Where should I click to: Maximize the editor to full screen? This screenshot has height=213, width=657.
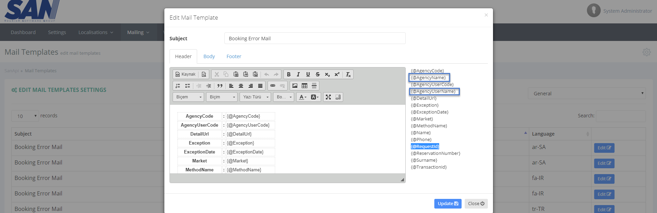coord(328,97)
